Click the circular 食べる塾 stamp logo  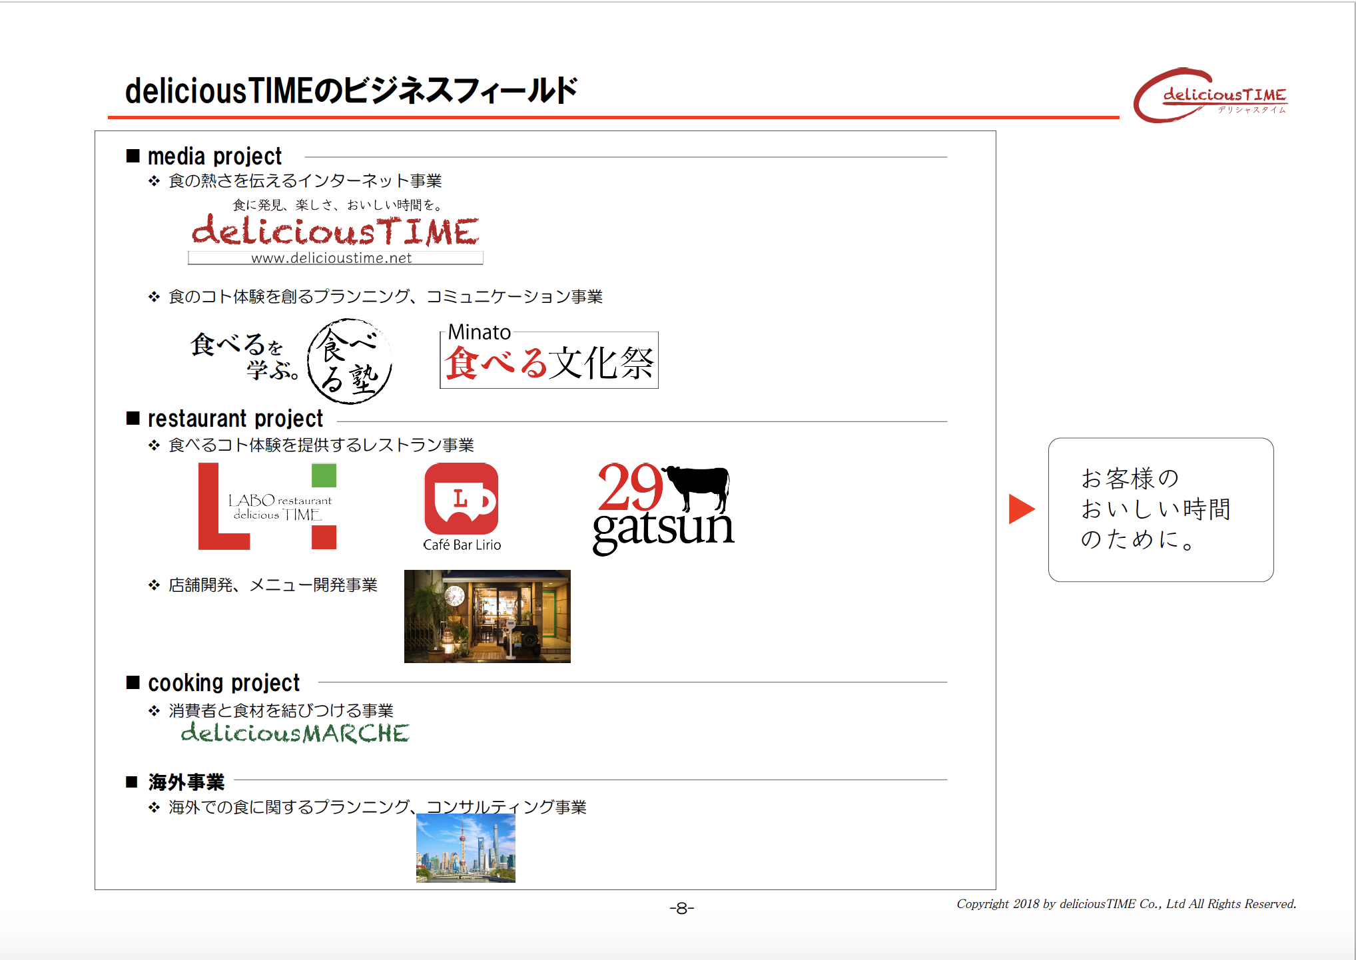(349, 361)
